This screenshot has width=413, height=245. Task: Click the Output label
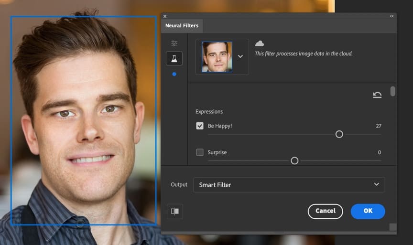pos(179,185)
